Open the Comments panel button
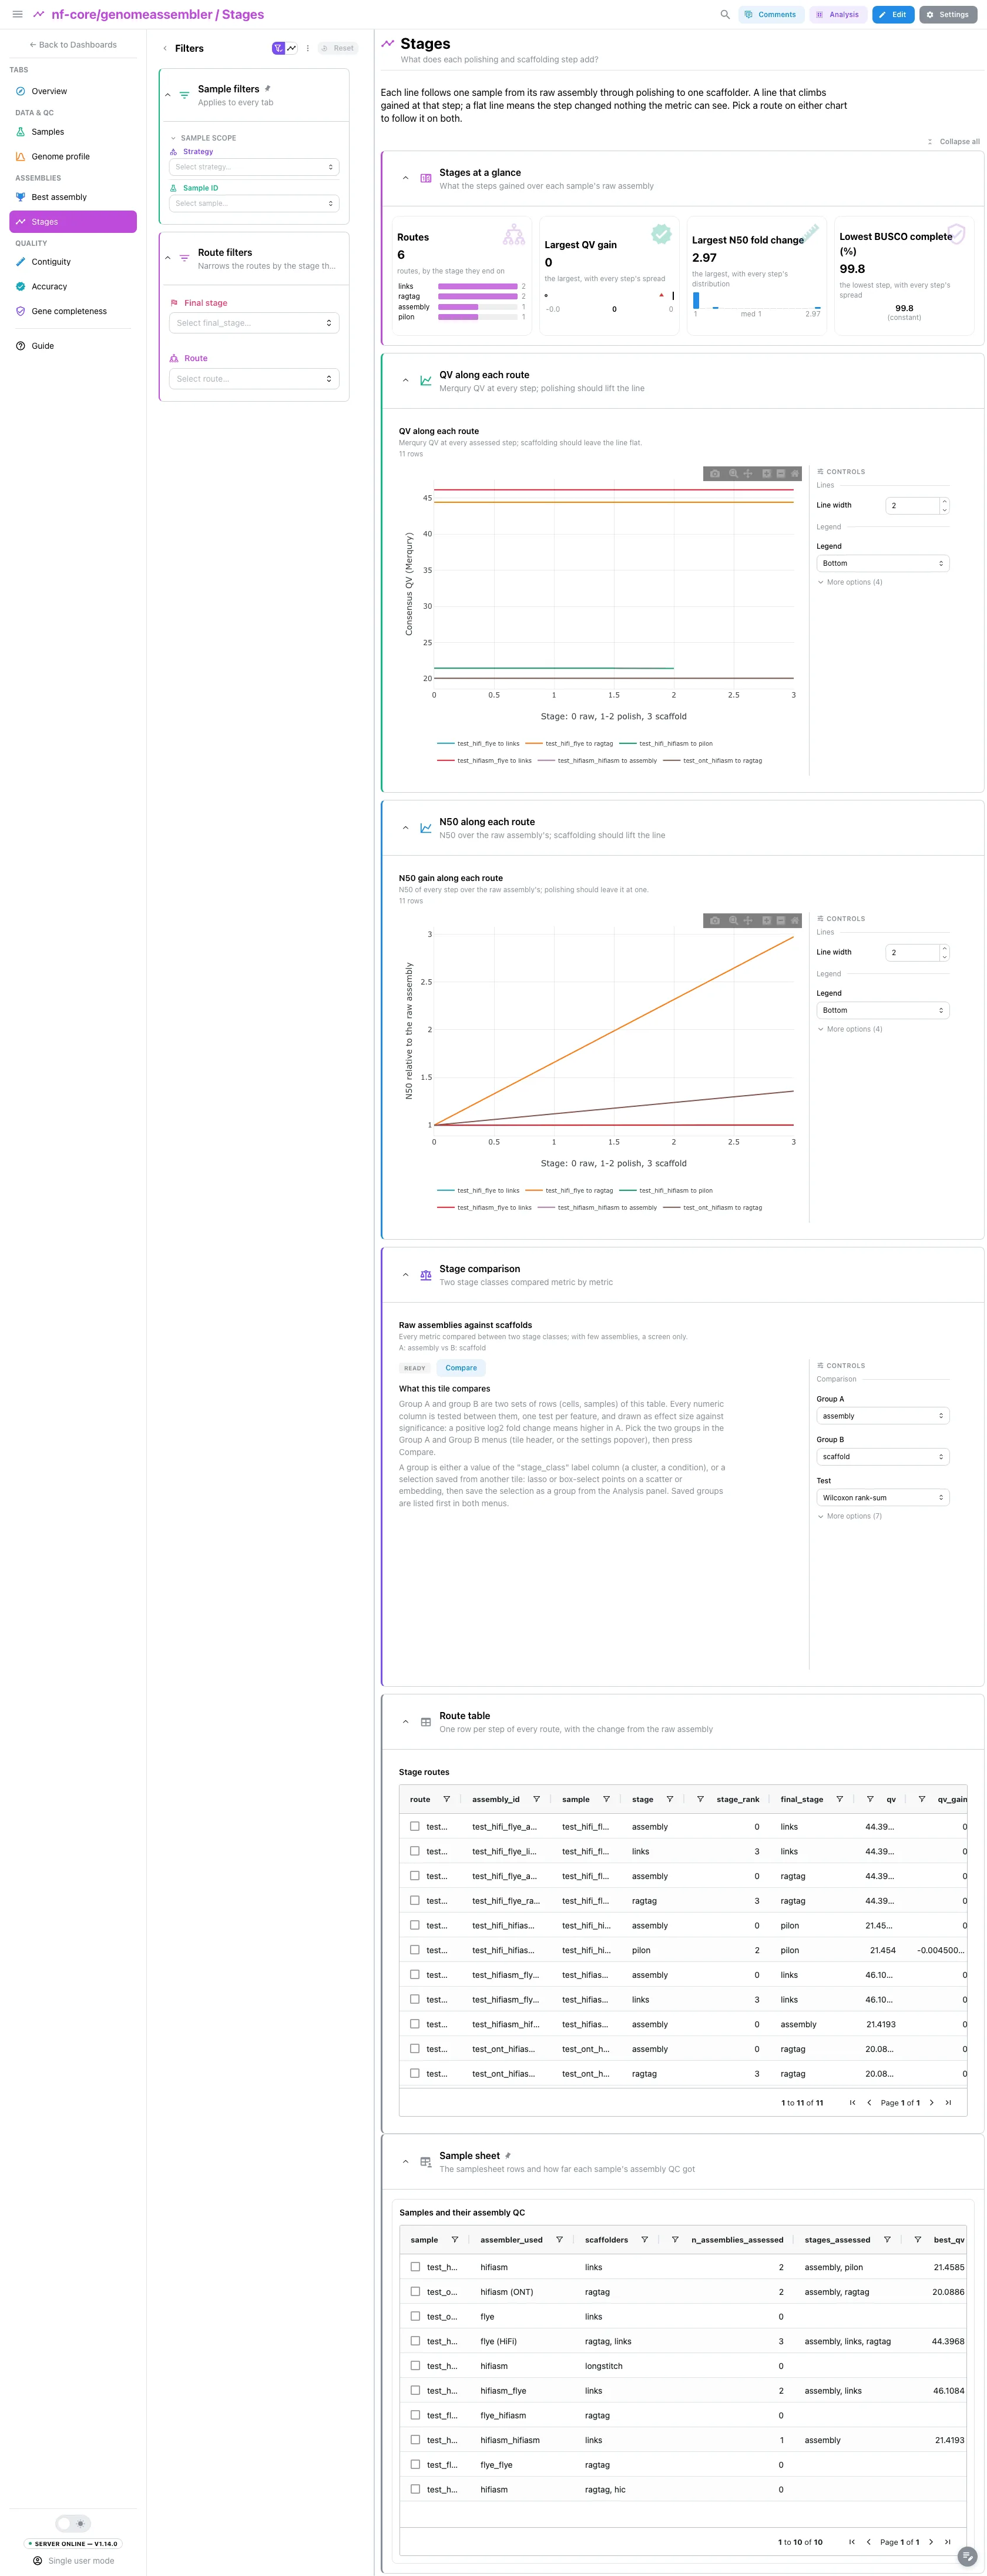 [770, 14]
